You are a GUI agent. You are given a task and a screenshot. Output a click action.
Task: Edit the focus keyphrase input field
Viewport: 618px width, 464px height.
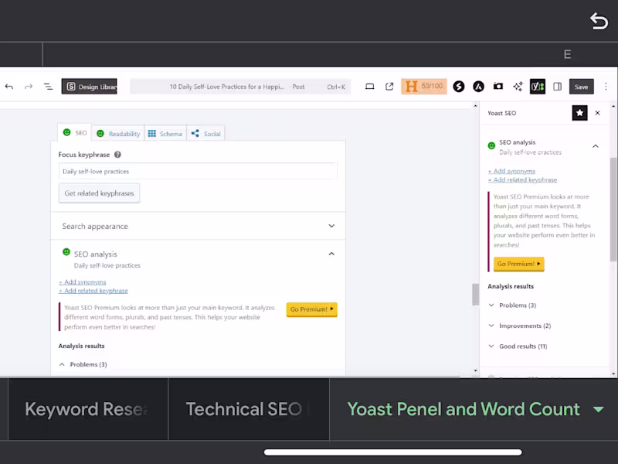(x=198, y=171)
